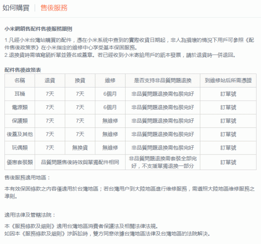Click the 退貨 7天 cell in 耳機 row
The width and height of the screenshot is (261, 244).
(x=50, y=94)
